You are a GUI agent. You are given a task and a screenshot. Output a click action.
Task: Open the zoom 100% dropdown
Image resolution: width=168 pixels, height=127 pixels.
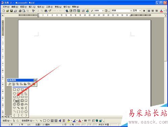point(103,11)
